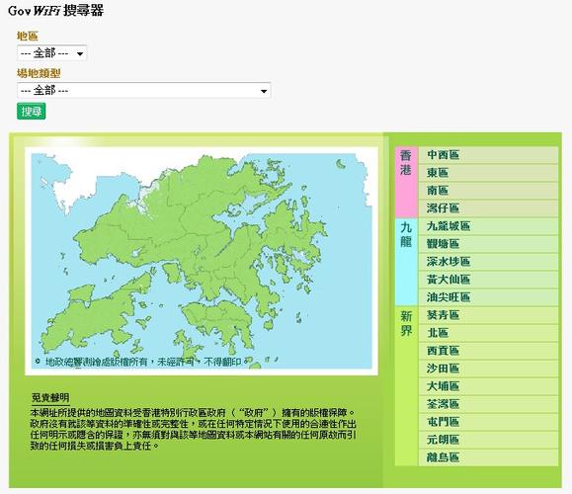Open the 場地類型 venue type dropdown
This screenshot has width=572, height=494.
pyautogui.click(x=143, y=90)
